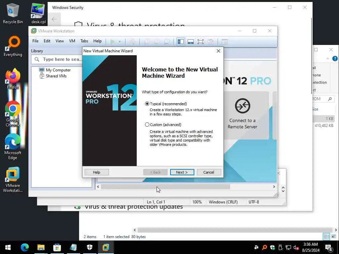Click the Cancel button in wizard
Viewport: 339px width, 254px height.
[209, 172]
